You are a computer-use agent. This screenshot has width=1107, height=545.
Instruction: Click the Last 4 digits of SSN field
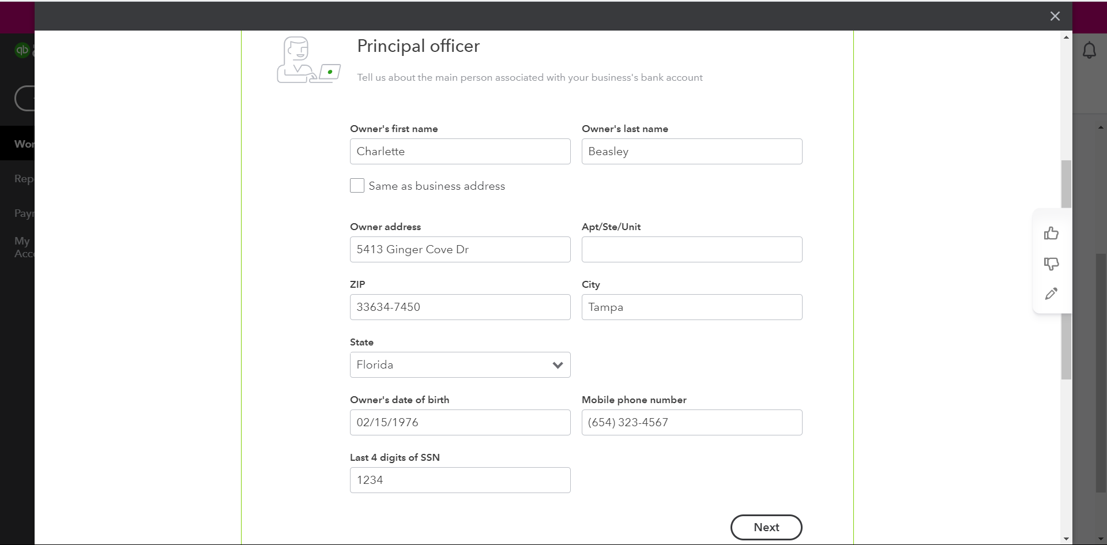[x=460, y=479]
